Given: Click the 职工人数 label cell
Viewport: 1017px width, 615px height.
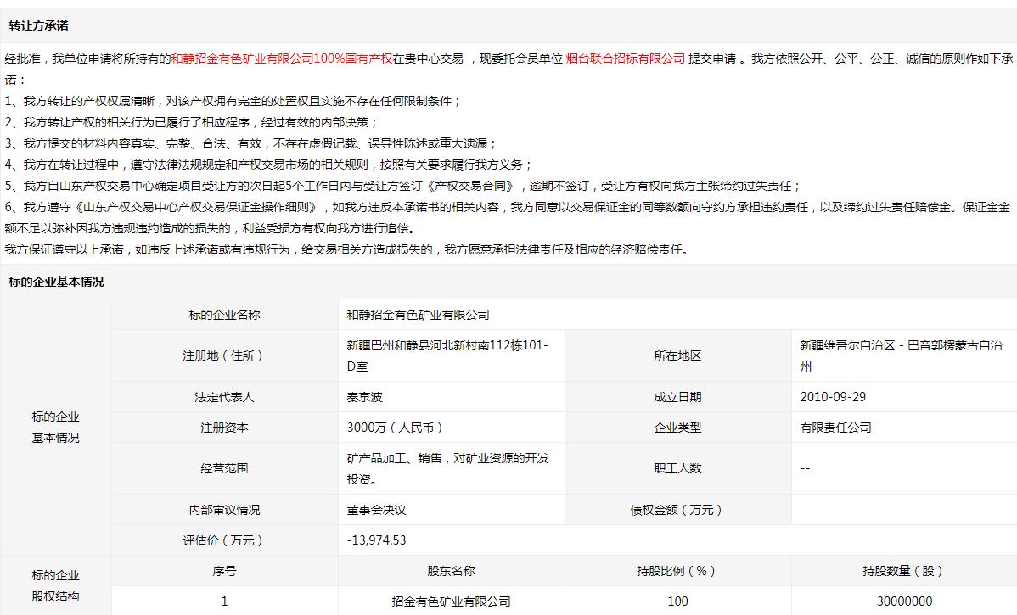Looking at the screenshot, I should (x=677, y=468).
